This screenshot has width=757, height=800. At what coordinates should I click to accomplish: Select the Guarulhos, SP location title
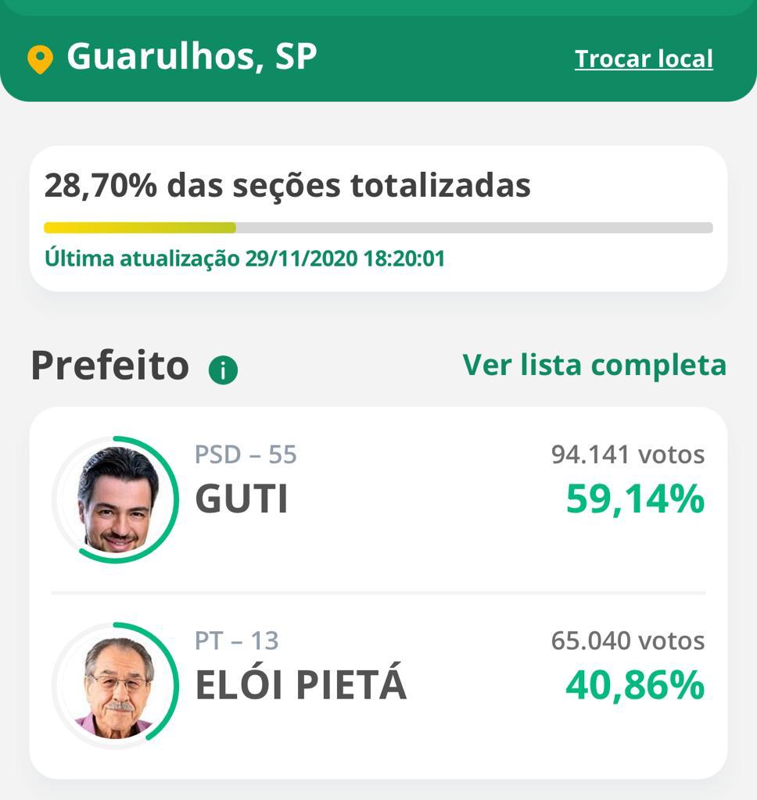pos(192,57)
